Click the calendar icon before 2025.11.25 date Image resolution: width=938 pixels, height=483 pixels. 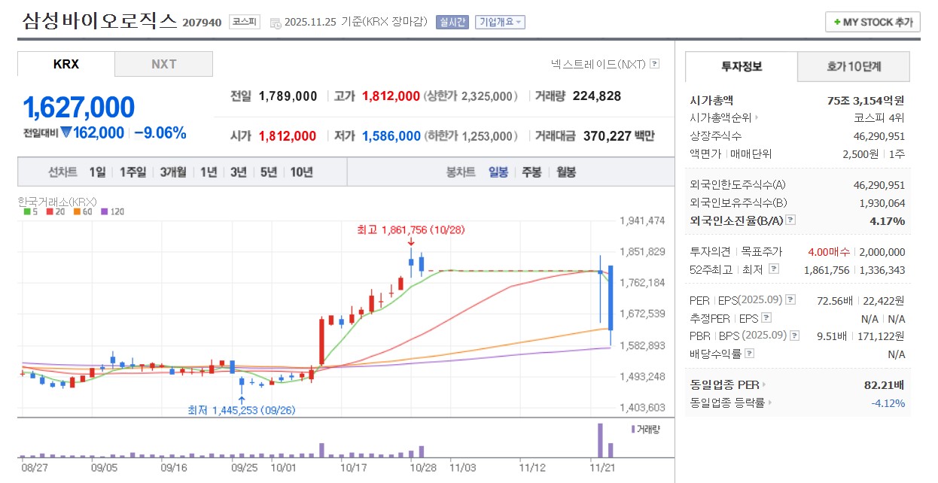(274, 23)
